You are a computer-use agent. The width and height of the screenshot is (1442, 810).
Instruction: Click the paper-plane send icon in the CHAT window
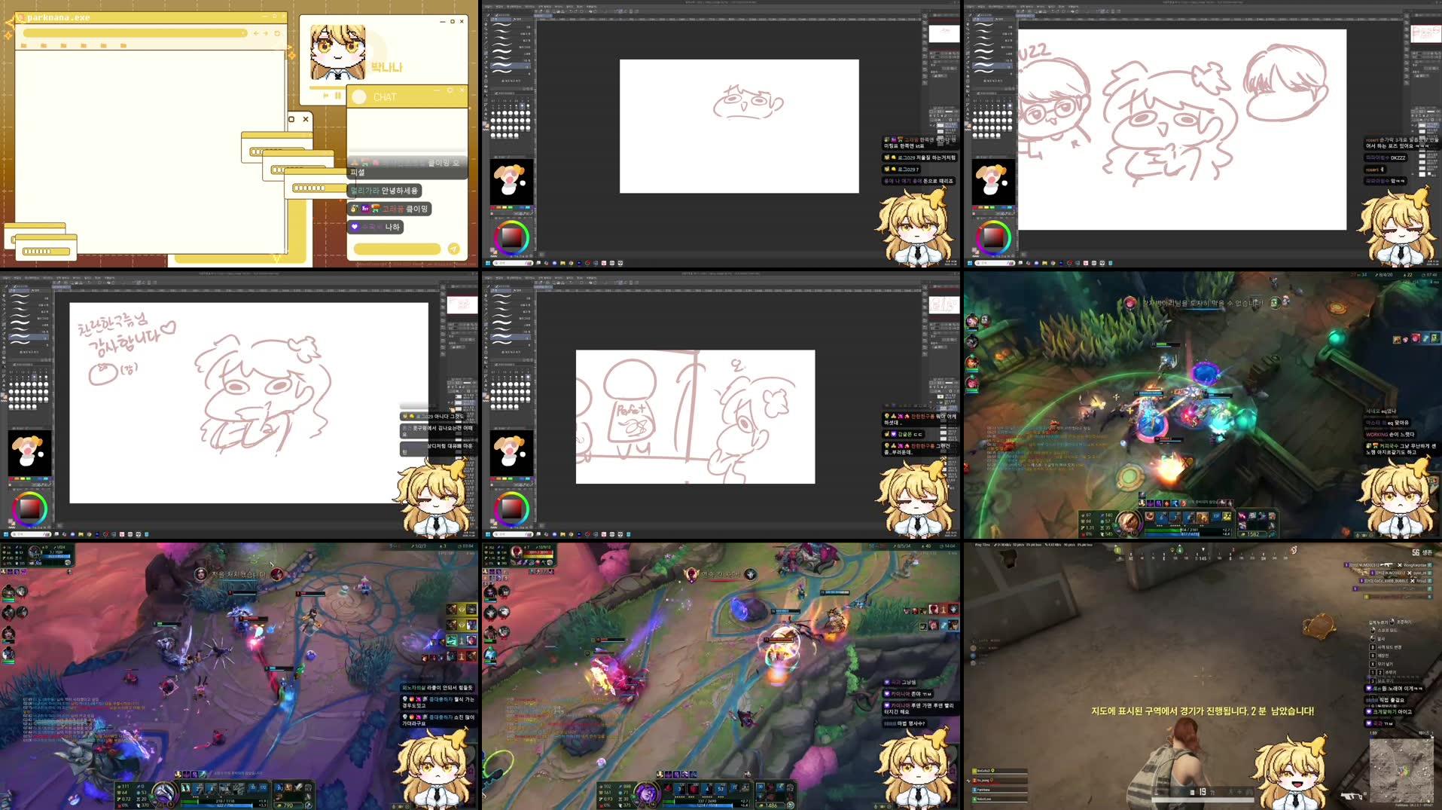pos(453,249)
